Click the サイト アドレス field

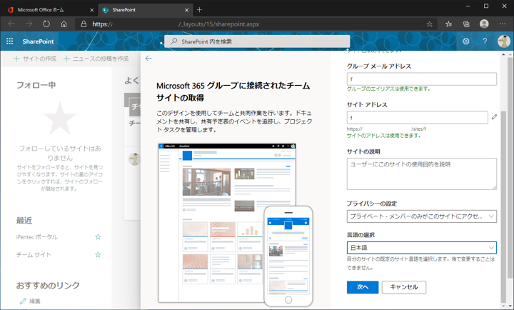[418, 117]
